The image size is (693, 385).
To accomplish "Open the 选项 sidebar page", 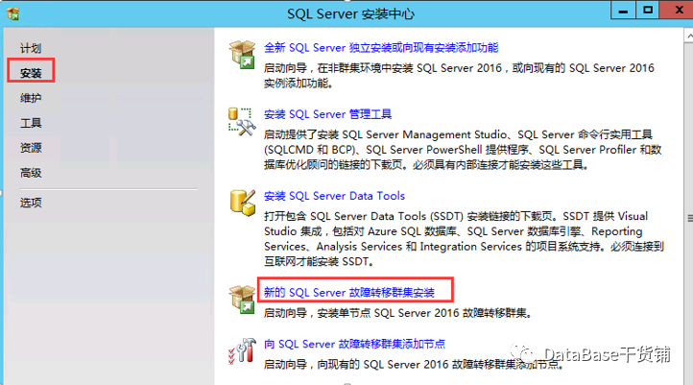I will [31, 203].
